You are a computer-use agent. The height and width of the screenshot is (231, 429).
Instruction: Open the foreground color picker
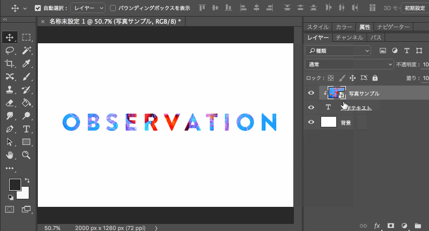(x=15, y=185)
